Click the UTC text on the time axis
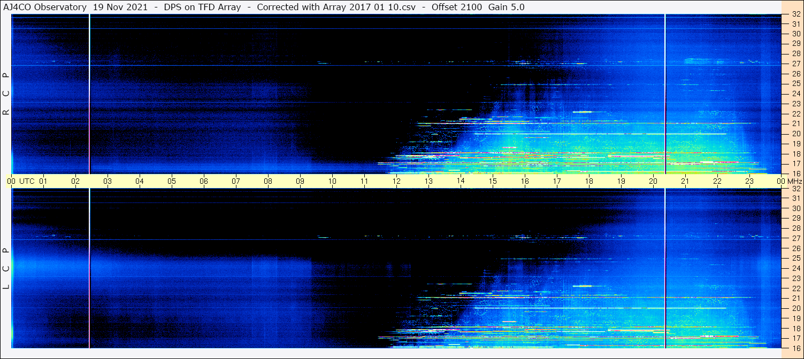 click(27, 181)
